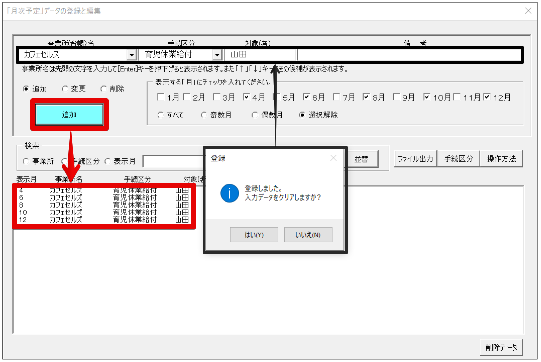Open the 手続区分 combo box arrow
Screen dimensions: 541x362
pyautogui.click(x=217, y=54)
